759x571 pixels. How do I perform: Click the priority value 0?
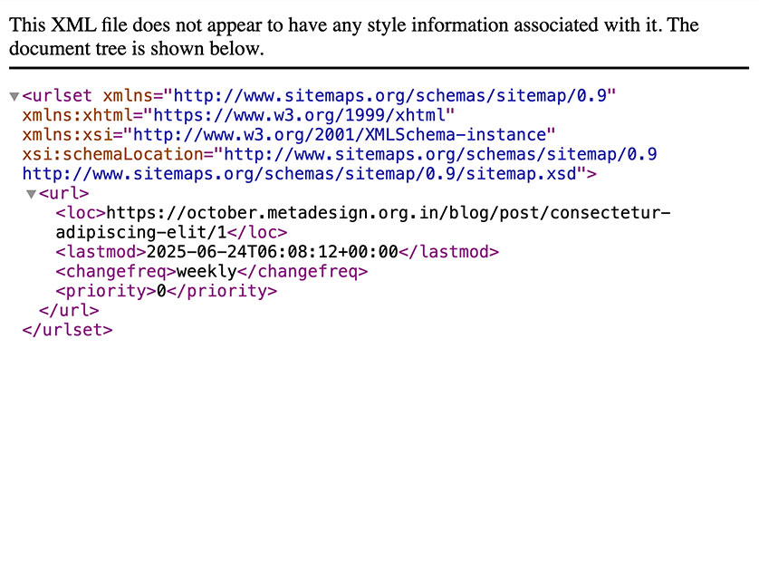click(x=161, y=291)
